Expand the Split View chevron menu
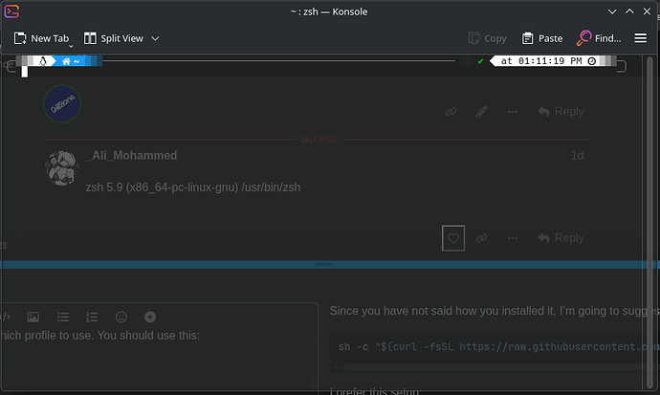The image size is (660, 395). [x=155, y=38]
